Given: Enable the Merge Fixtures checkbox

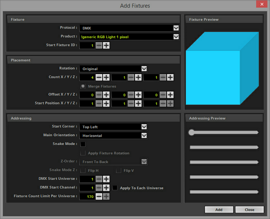Looking at the screenshot, I should point(83,86).
